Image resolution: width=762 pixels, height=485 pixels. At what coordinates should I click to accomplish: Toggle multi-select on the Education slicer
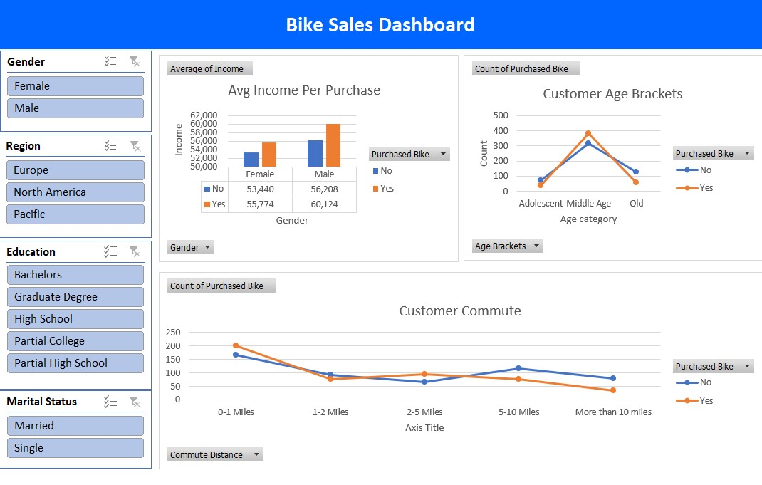[x=110, y=251]
